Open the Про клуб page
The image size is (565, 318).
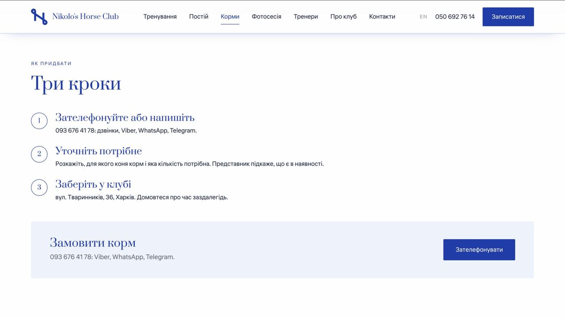click(343, 17)
